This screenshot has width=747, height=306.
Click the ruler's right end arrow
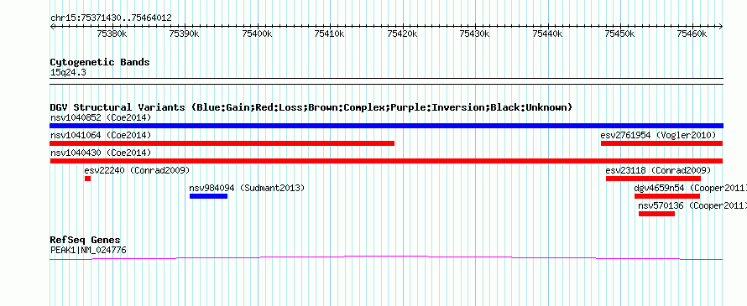pos(721,27)
